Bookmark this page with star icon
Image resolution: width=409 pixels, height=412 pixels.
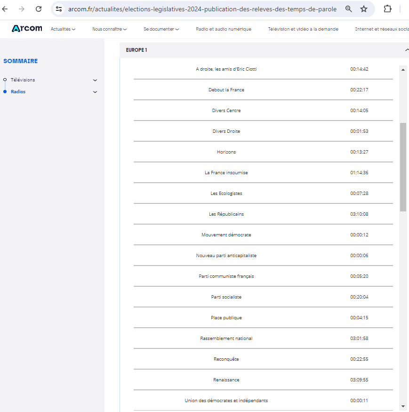click(364, 9)
